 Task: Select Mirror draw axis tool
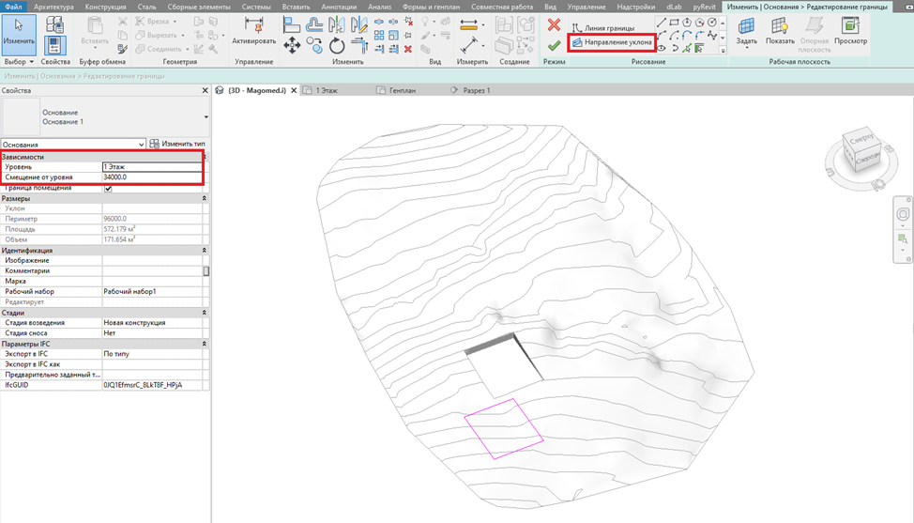[359, 25]
